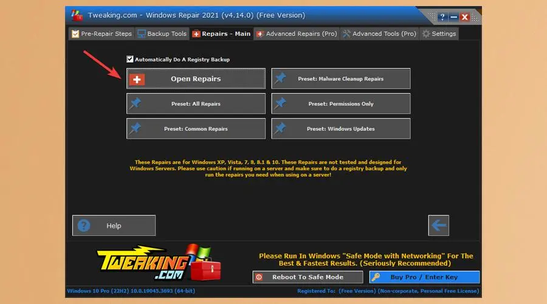Screen dimensions: 547x304
Task: Click the monitor icon on Backup Tools tab
Action: click(x=141, y=34)
